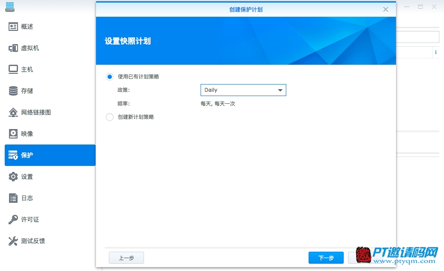The image size is (444, 271).
Task: Click the three-dot more options icon
Action: click(x=436, y=52)
